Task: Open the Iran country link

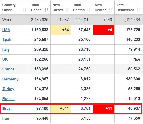Action: [6, 118]
